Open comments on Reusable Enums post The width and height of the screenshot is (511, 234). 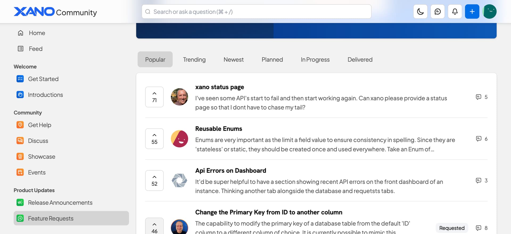click(x=482, y=139)
